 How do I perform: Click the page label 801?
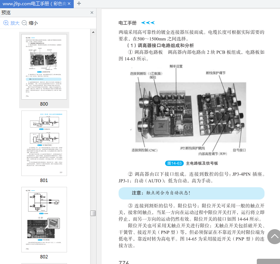[44, 180]
